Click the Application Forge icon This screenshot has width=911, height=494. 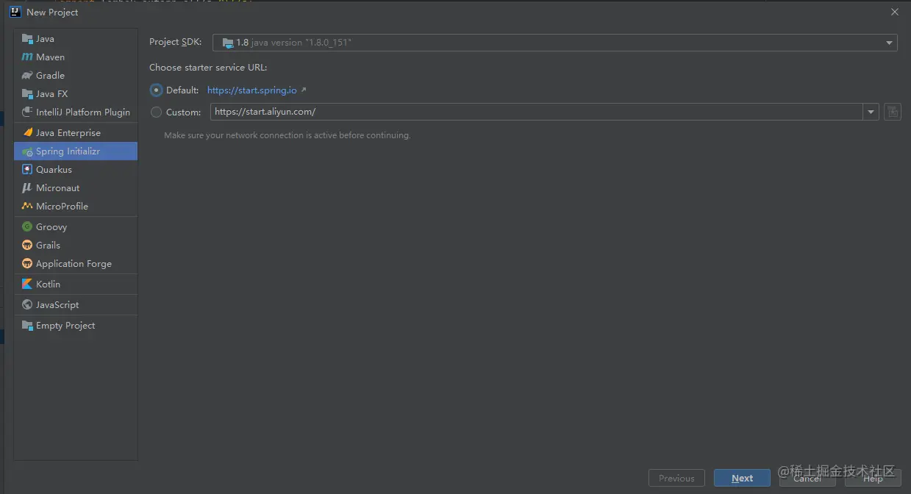[27, 264]
